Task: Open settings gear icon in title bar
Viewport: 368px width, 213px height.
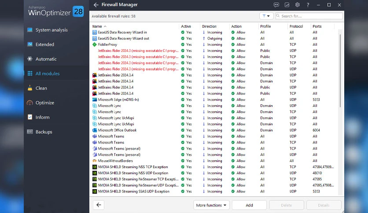Action: (x=298, y=5)
